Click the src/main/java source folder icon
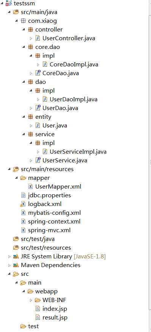The width and height of the screenshot is (151, 332). pos(16,12)
